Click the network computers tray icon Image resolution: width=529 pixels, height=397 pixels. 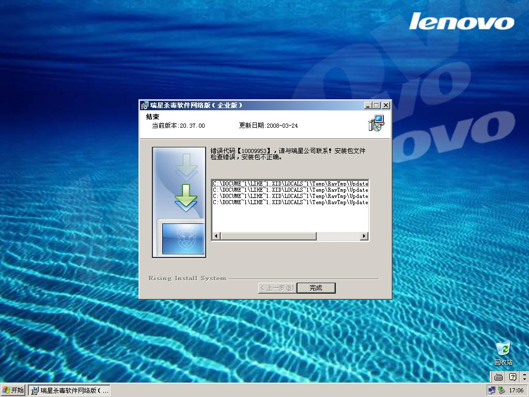(492, 390)
